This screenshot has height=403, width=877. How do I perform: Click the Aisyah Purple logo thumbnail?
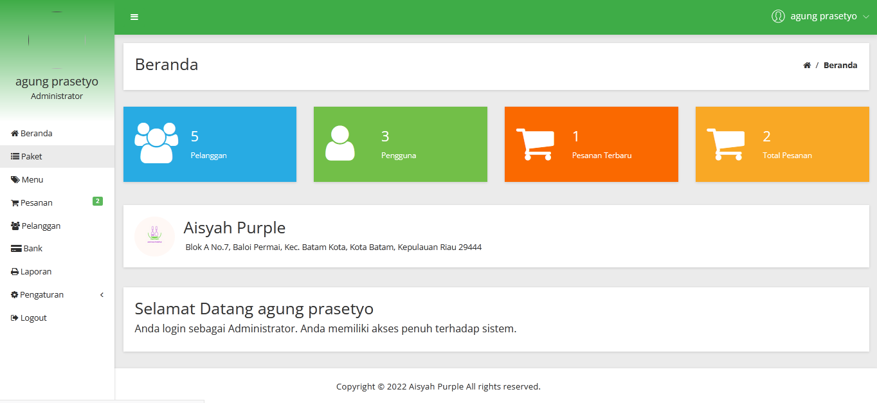(x=154, y=237)
